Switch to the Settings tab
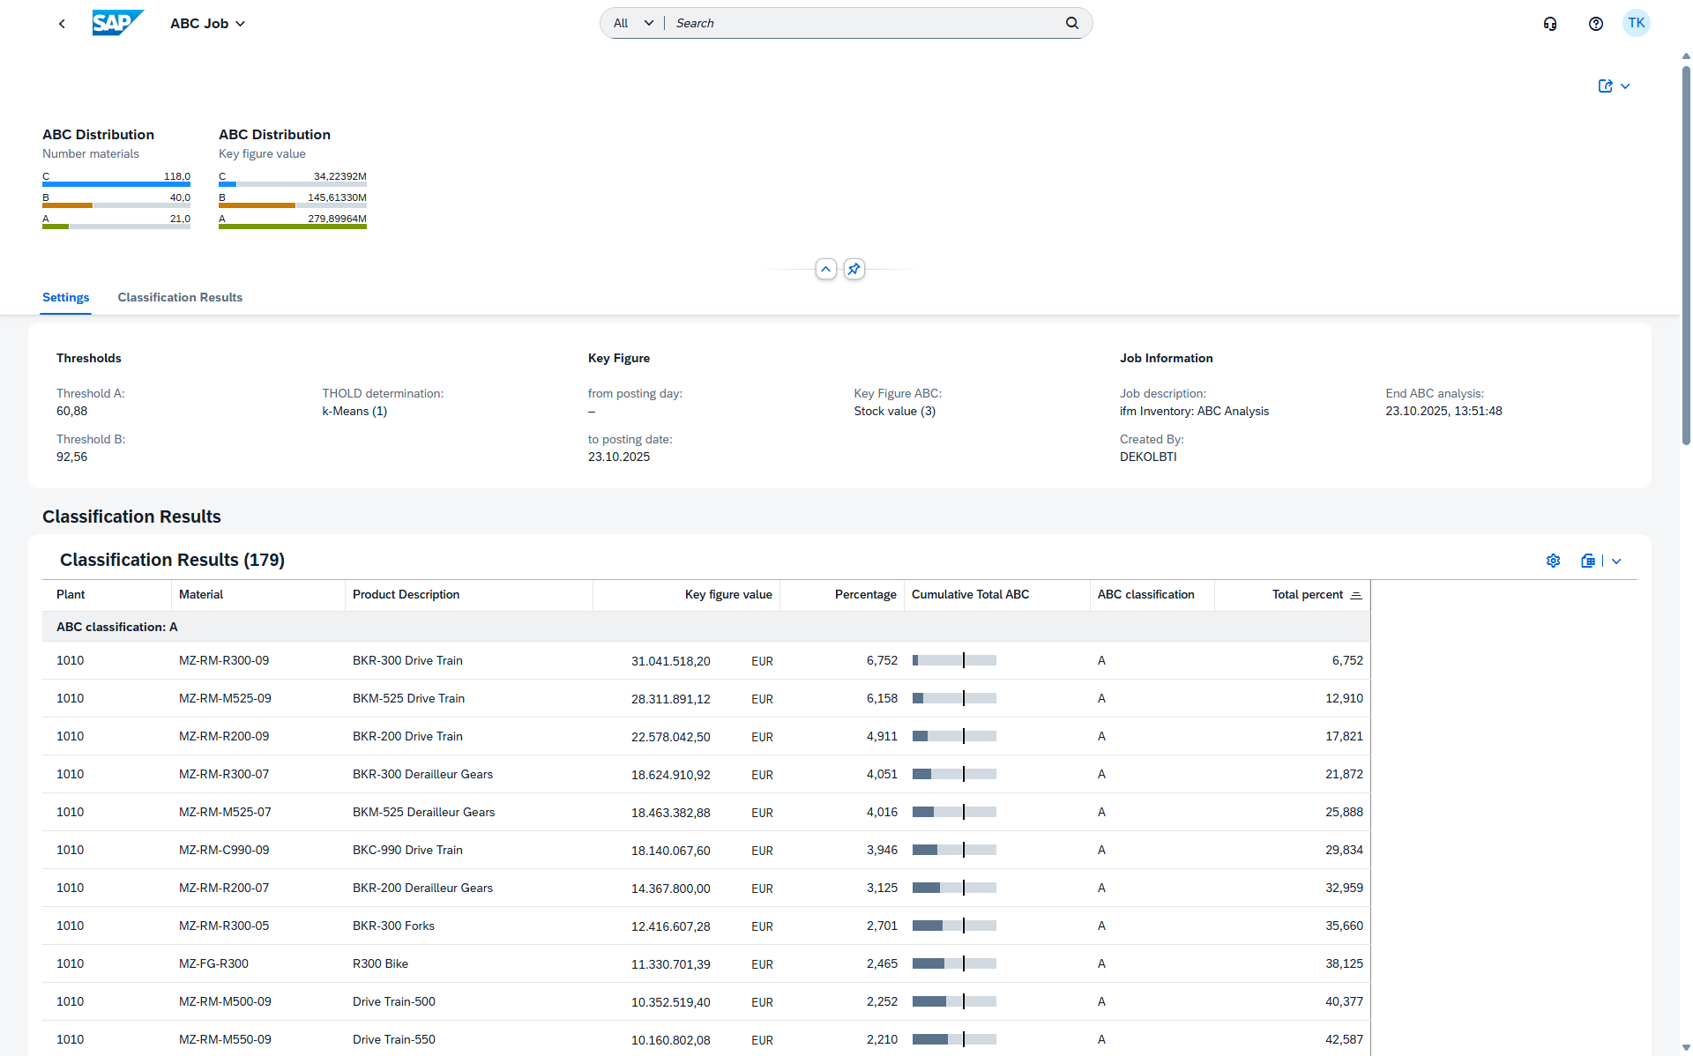 click(66, 297)
